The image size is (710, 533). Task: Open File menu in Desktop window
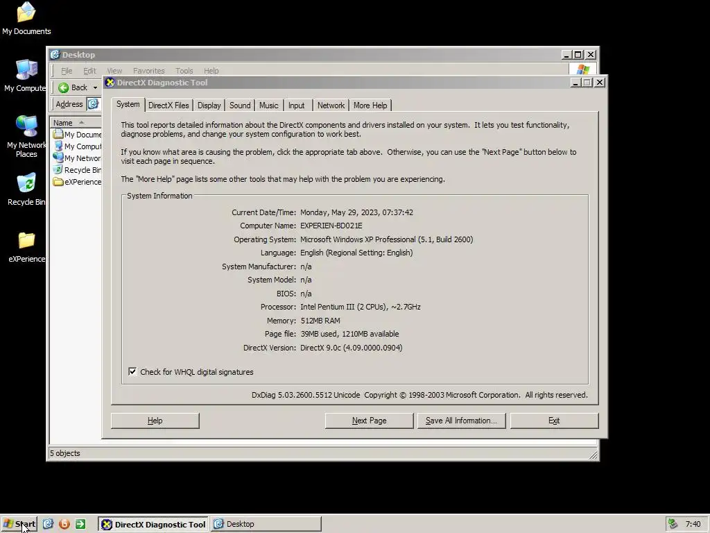click(x=67, y=71)
